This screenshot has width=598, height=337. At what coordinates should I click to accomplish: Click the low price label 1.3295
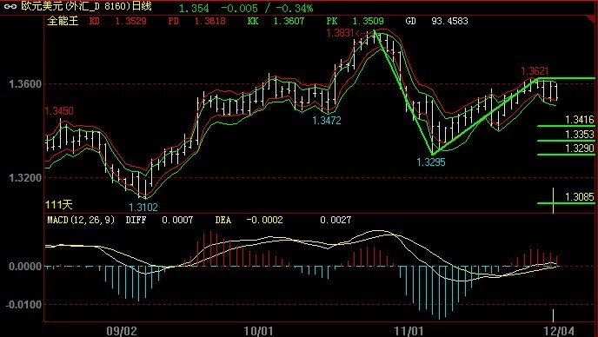click(431, 162)
